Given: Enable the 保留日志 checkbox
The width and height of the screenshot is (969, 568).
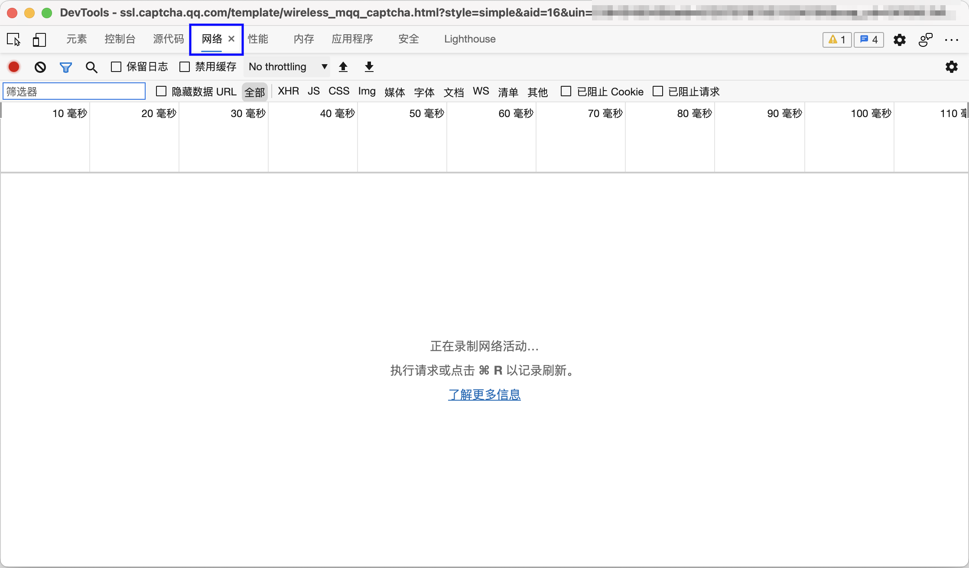Looking at the screenshot, I should coord(116,67).
